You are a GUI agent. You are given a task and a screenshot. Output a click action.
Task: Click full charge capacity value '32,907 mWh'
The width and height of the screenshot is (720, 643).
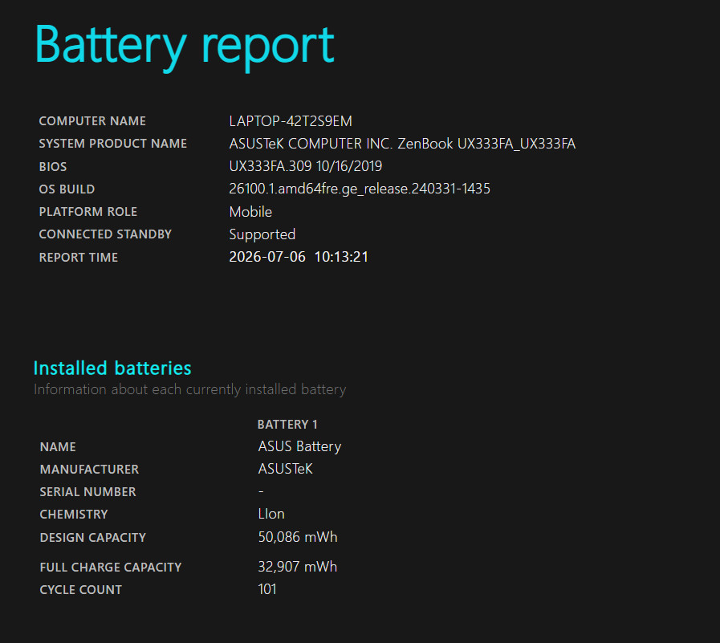pos(298,567)
